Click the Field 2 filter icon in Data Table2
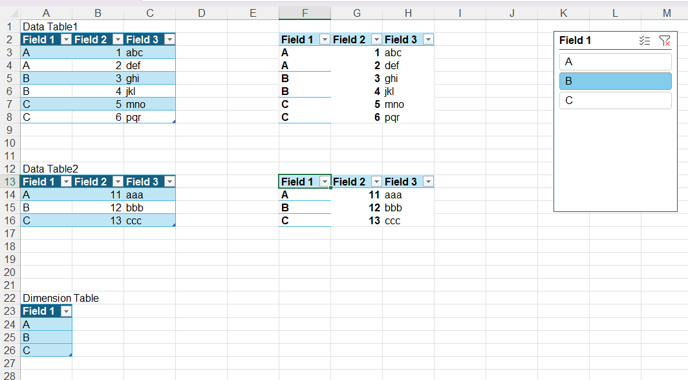The width and height of the screenshot is (688, 380). click(118, 182)
